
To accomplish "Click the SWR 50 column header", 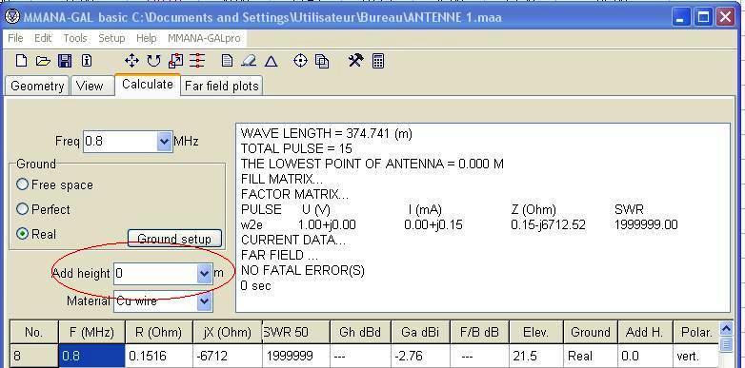I will coord(295,332).
